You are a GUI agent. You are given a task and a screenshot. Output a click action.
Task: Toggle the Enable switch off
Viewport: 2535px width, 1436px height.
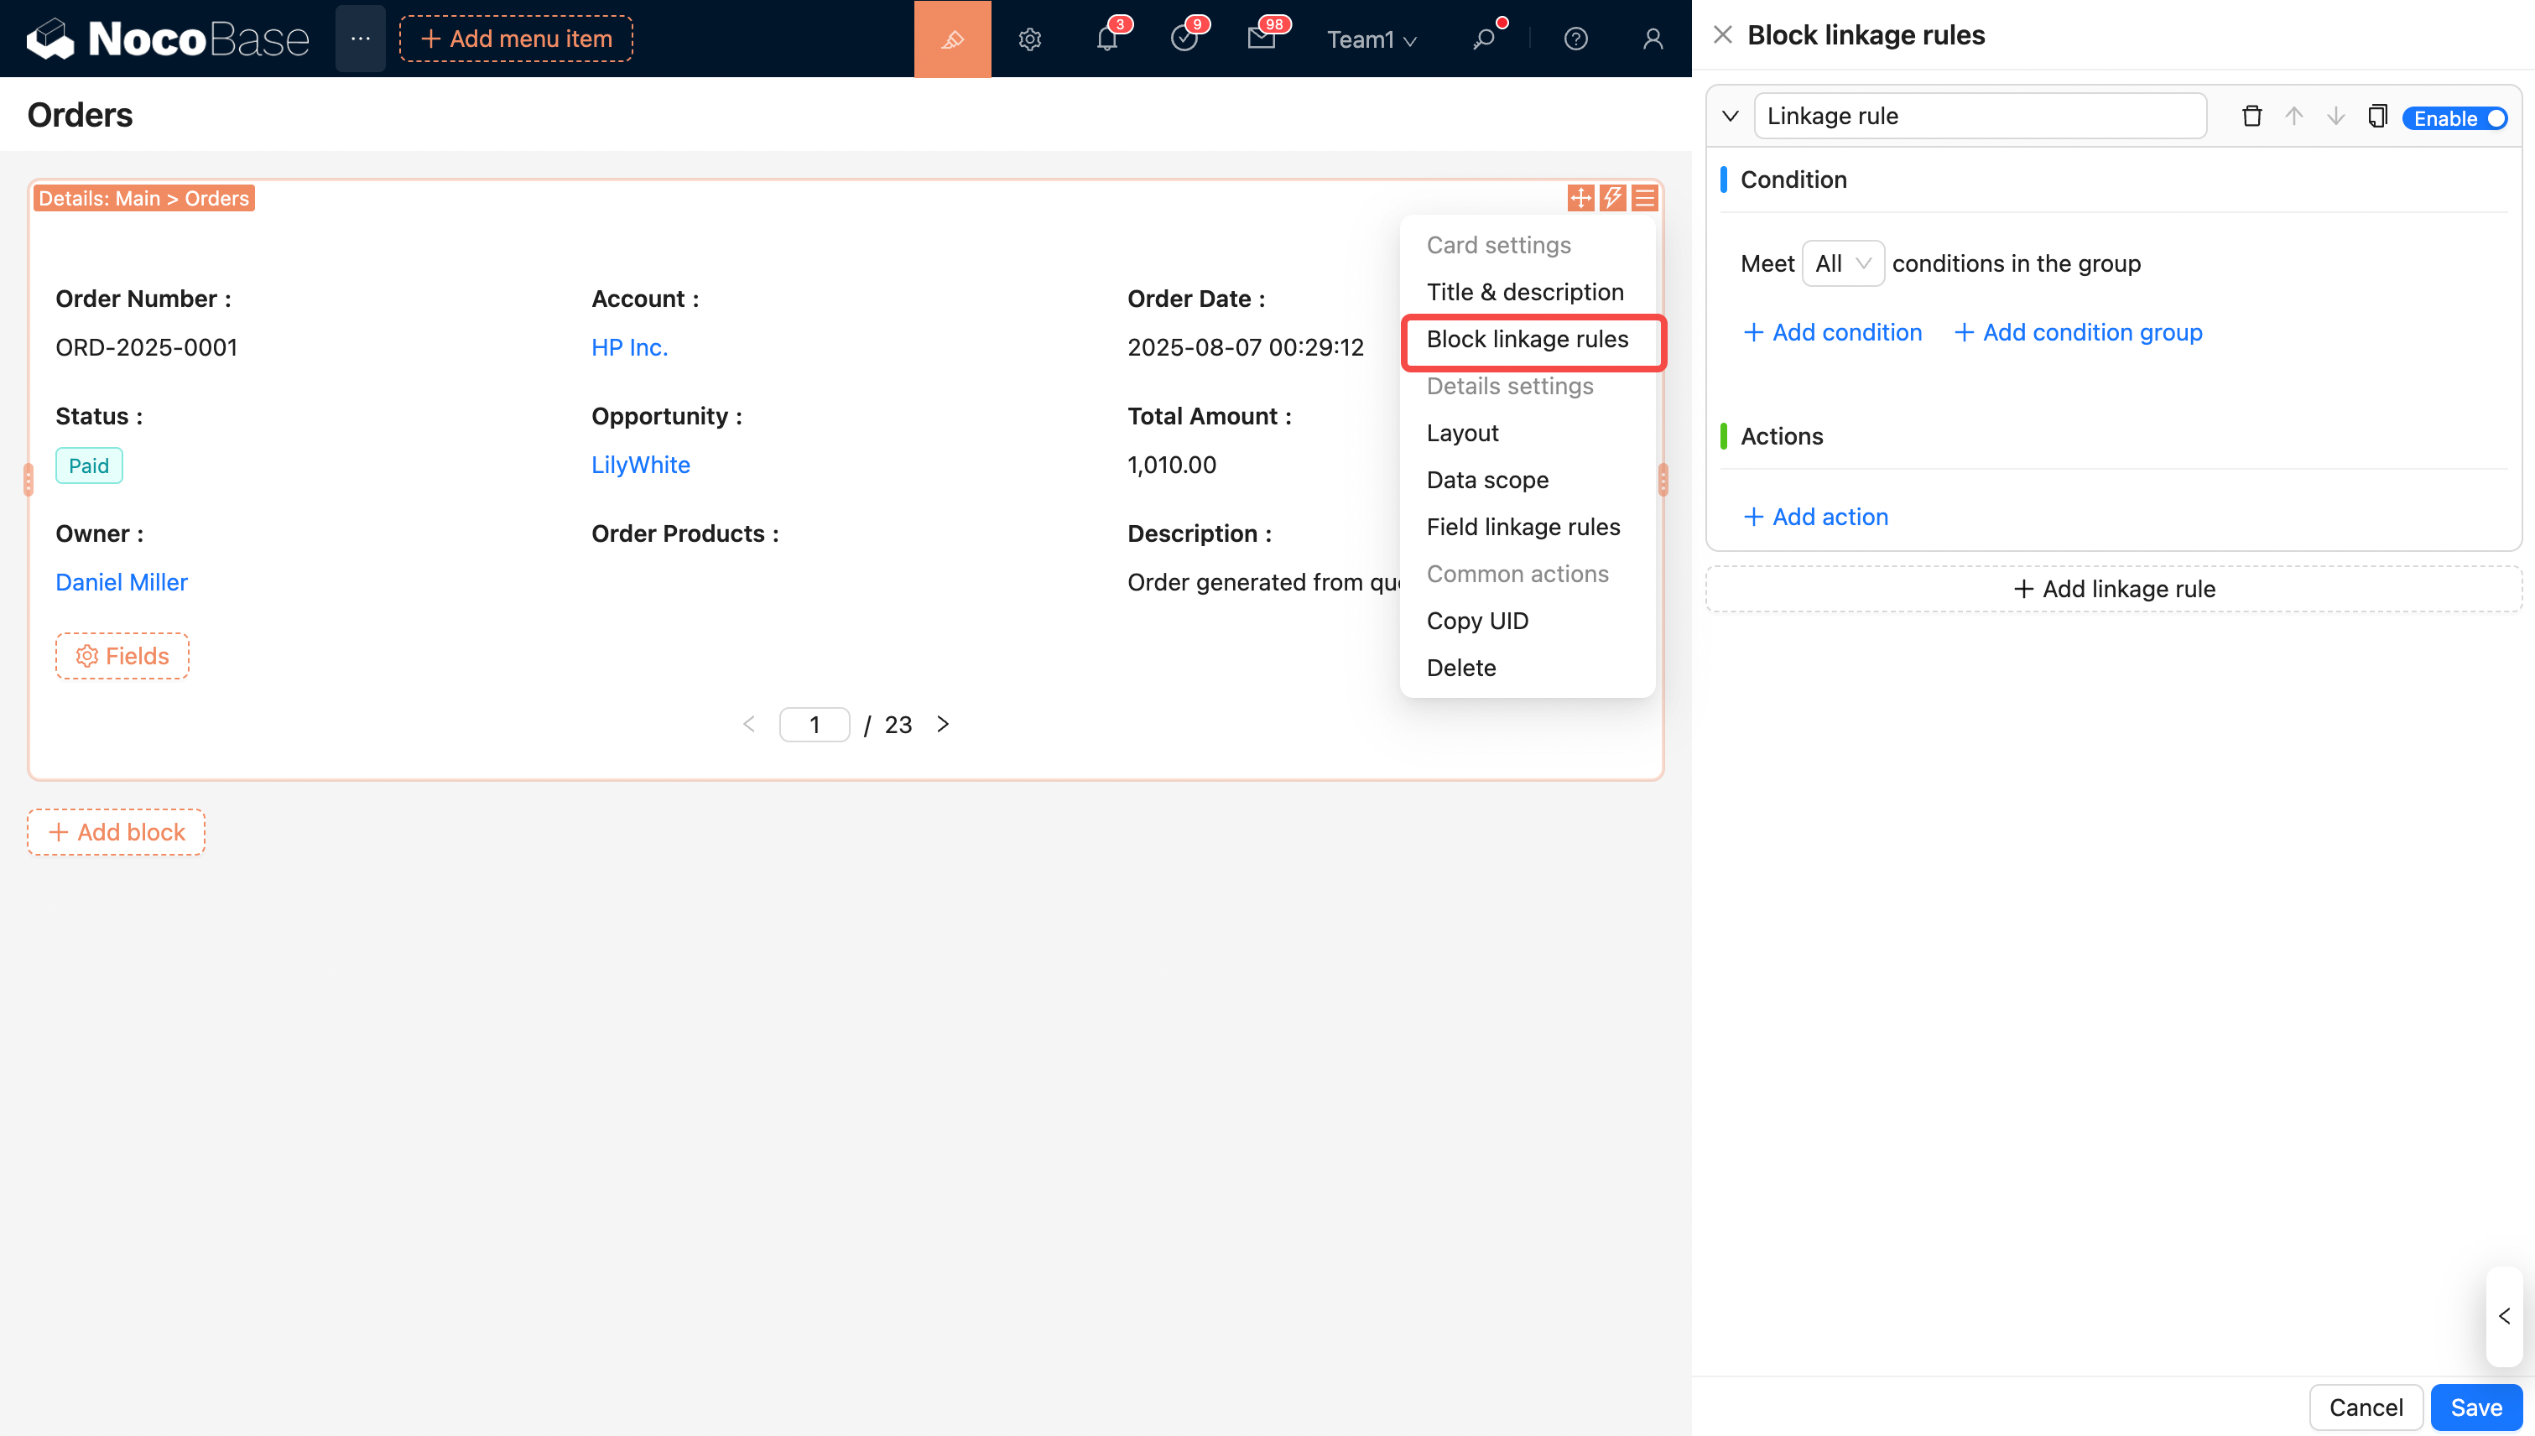point(2454,118)
